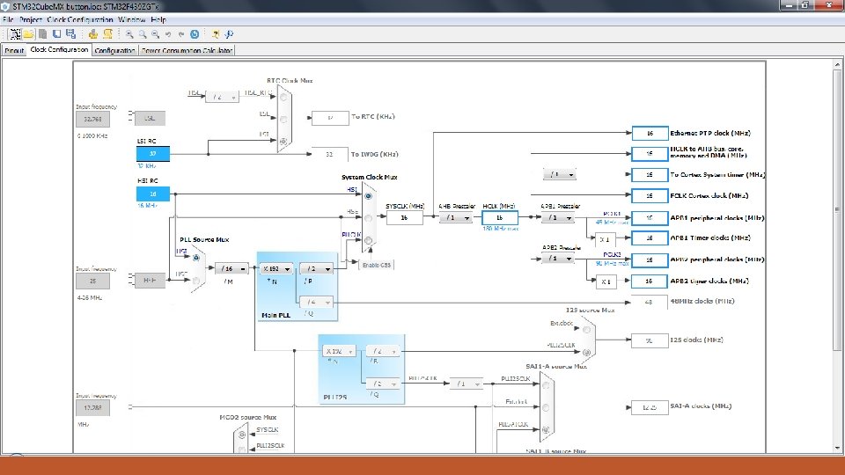Open the Main PLL /P divider dropdown
Image resolution: width=845 pixels, height=475 pixels.
[x=316, y=269]
